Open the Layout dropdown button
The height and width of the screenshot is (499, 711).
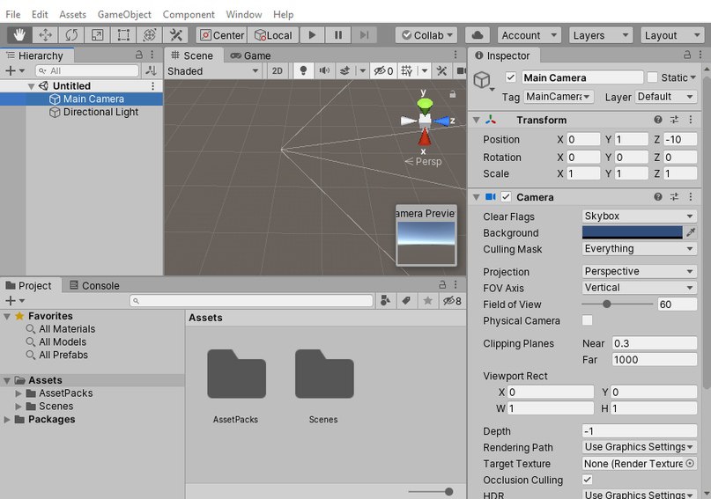[x=671, y=35]
